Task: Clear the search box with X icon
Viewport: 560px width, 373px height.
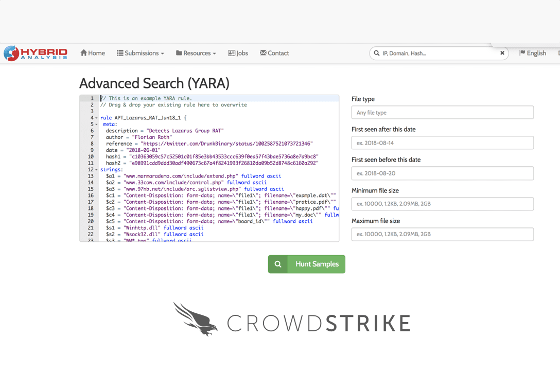Action: tap(502, 53)
